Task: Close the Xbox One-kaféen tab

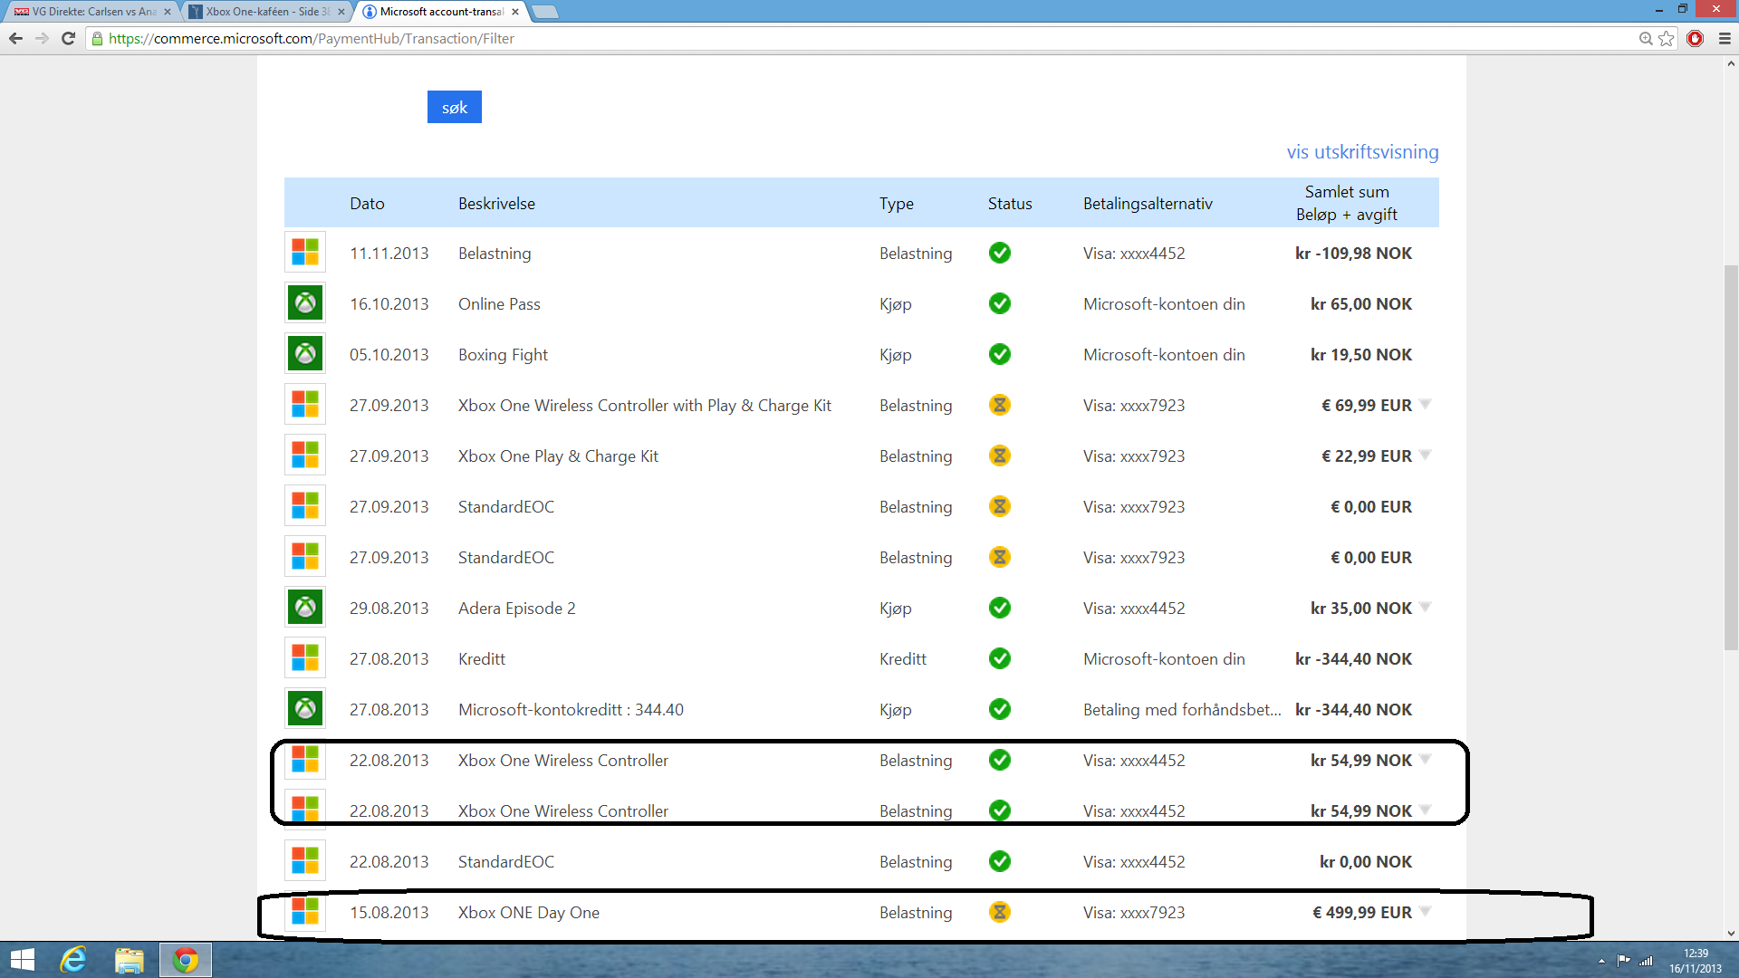Action: 341,12
